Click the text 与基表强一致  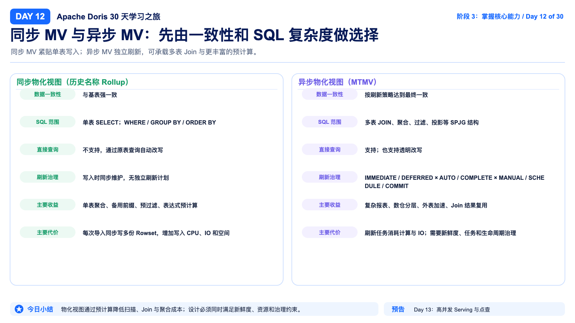[x=100, y=95]
